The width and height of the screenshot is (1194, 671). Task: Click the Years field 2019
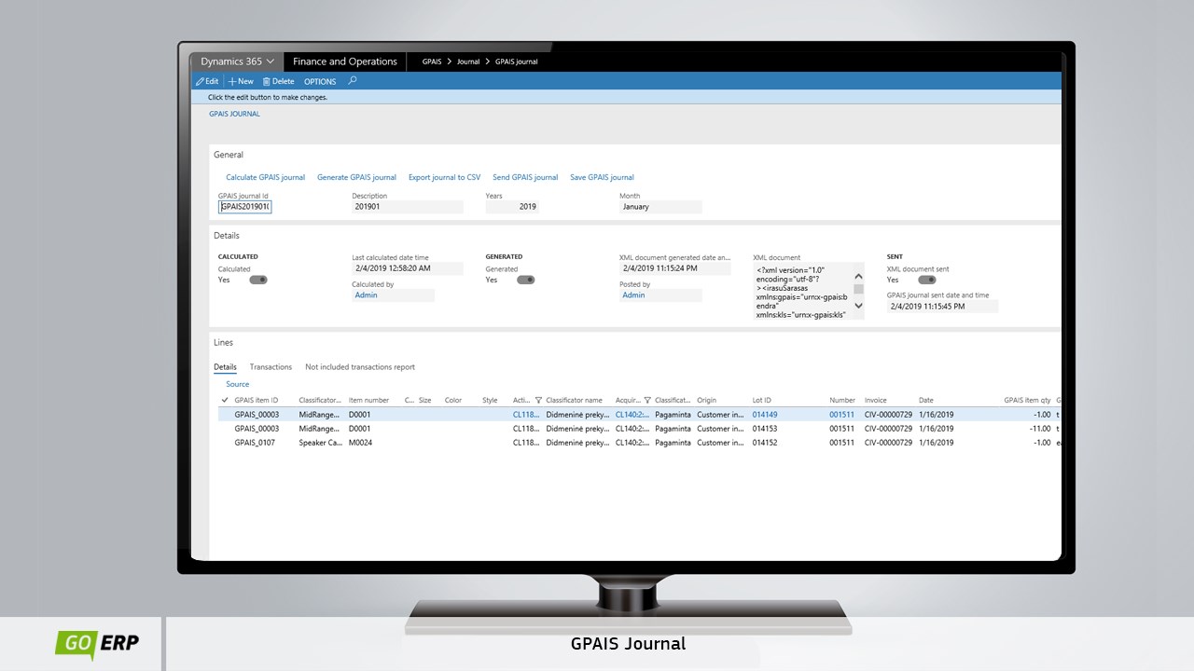tap(512, 207)
